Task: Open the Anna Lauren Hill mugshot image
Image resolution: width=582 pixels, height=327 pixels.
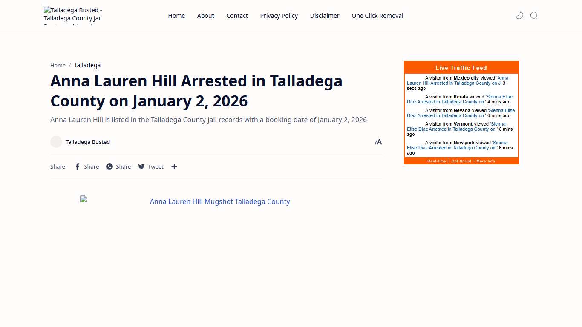Action: (219, 201)
